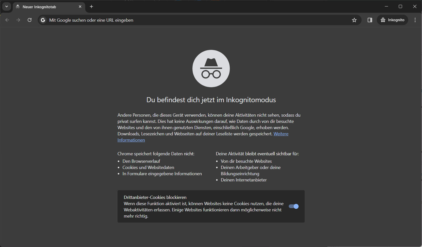Toggle Drittanbieter-Cookies blockieren switch

[x=294, y=206]
